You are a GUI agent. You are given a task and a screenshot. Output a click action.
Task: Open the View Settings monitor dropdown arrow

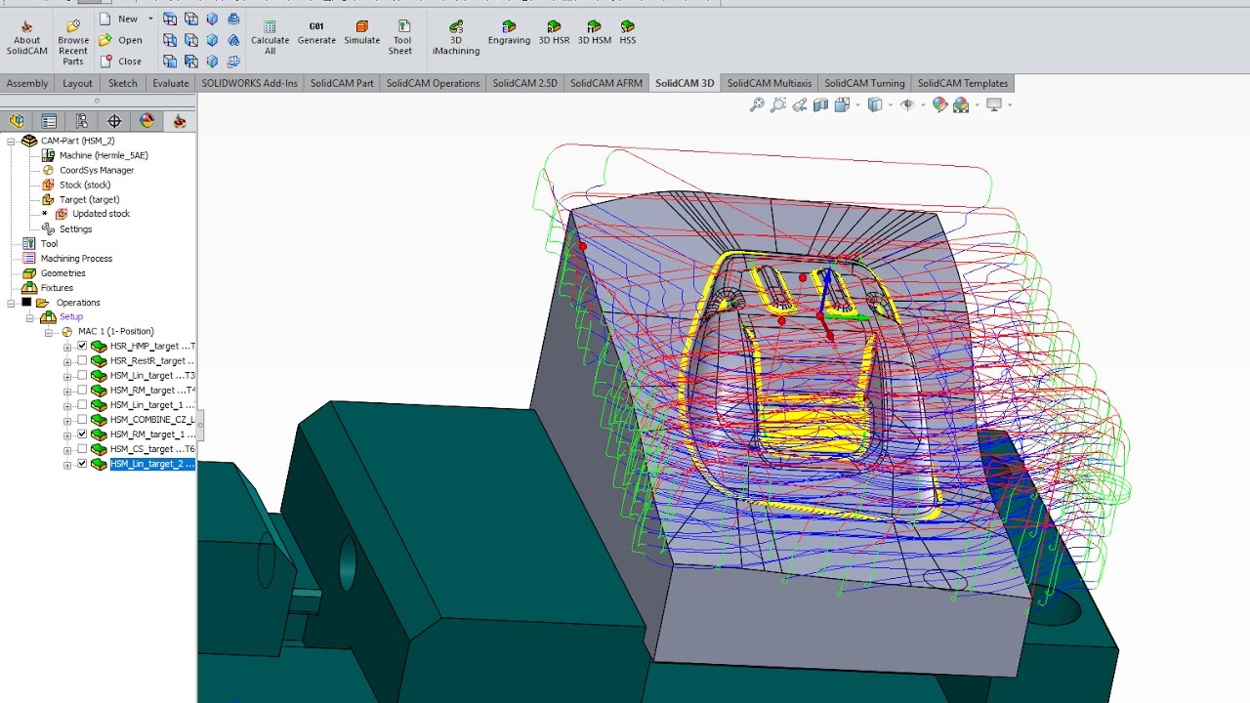(1009, 104)
